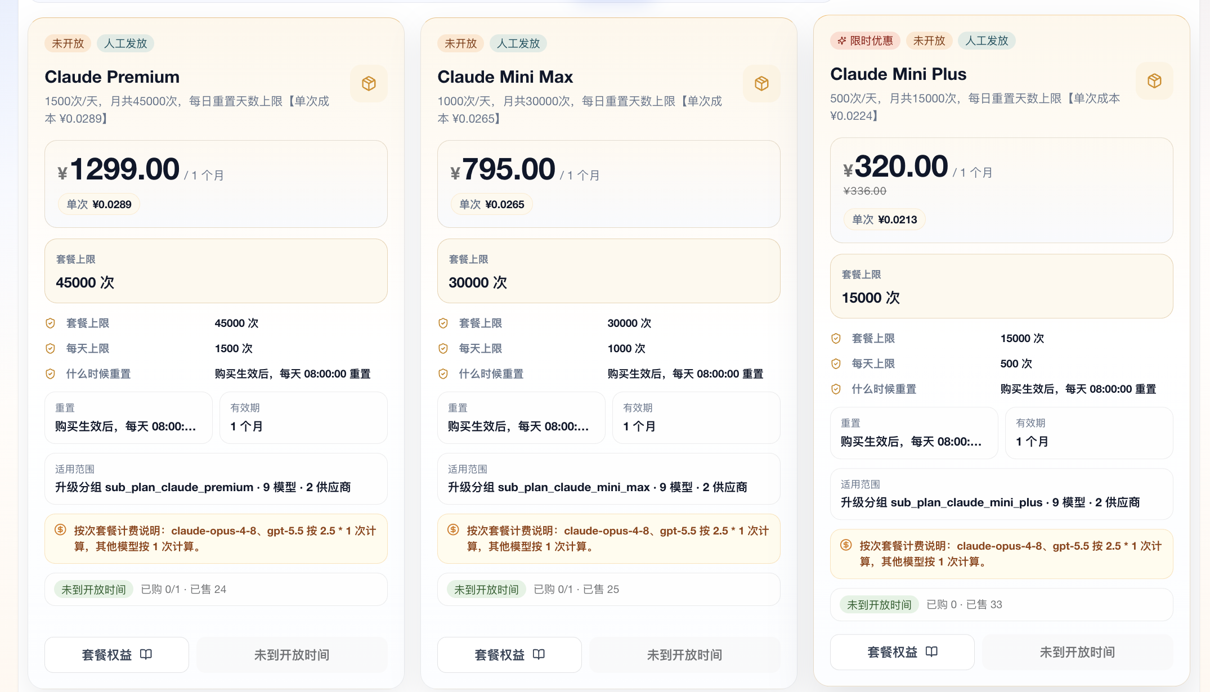This screenshot has width=1210, height=692.
Task: Click the large 15000 次 quota box
Action: [1002, 286]
